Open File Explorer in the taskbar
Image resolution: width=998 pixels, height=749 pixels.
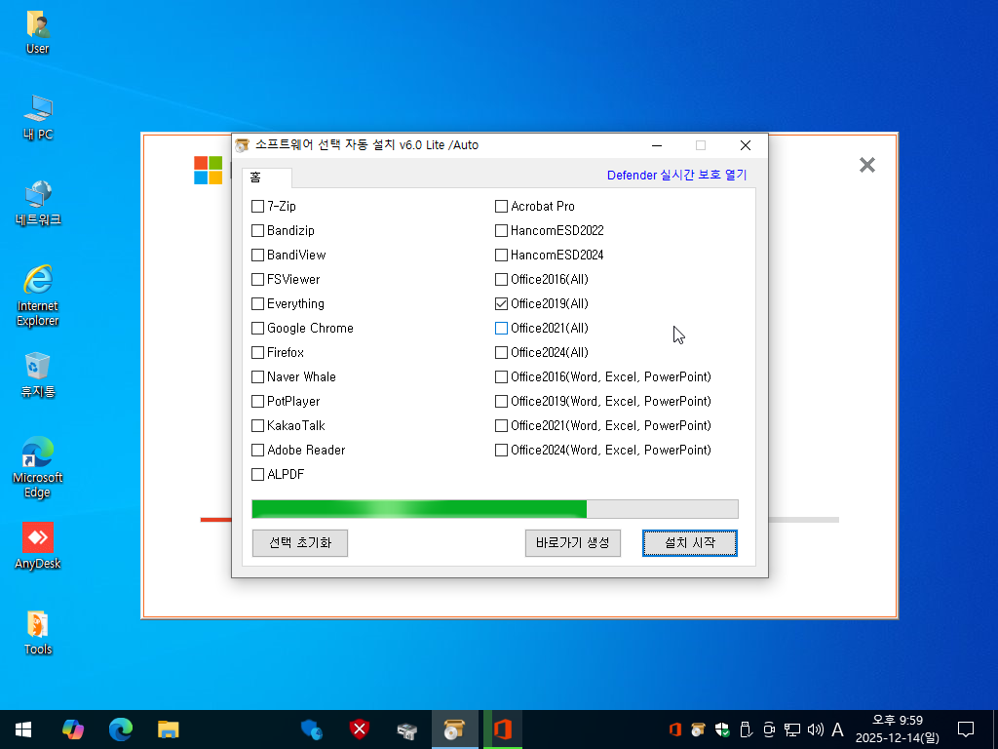pos(168,729)
